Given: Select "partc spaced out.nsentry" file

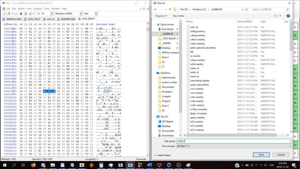Looking at the screenshot, I should [x=203, y=48].
